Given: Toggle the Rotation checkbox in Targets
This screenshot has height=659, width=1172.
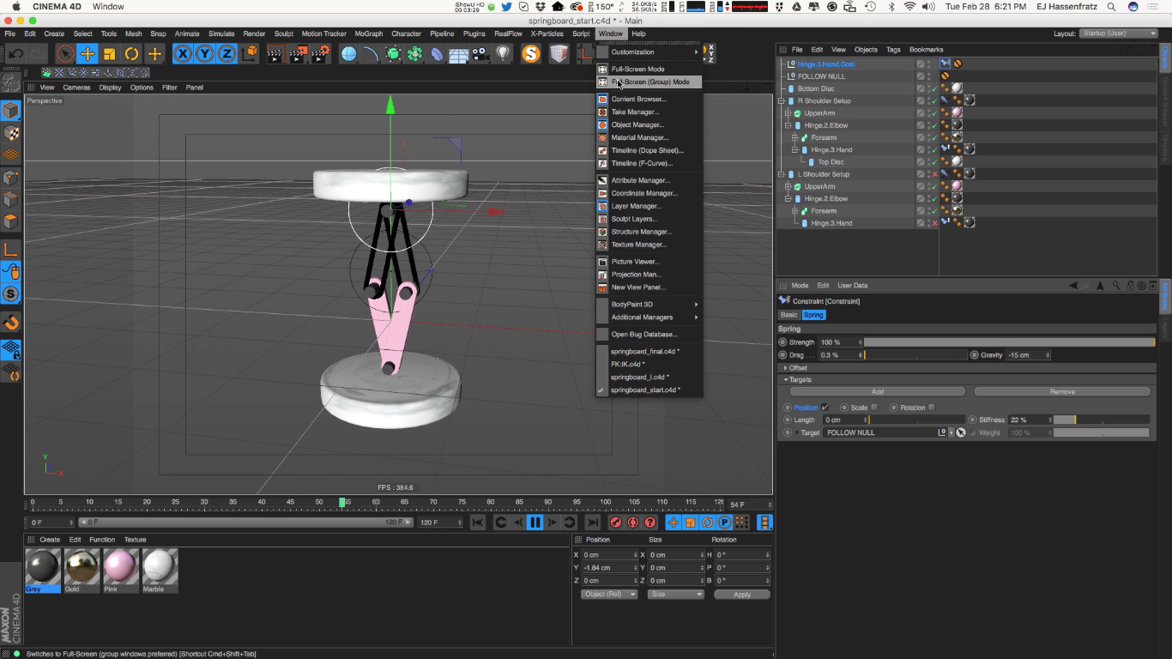Looking at the screenshot, I should [x=932, y=408].
